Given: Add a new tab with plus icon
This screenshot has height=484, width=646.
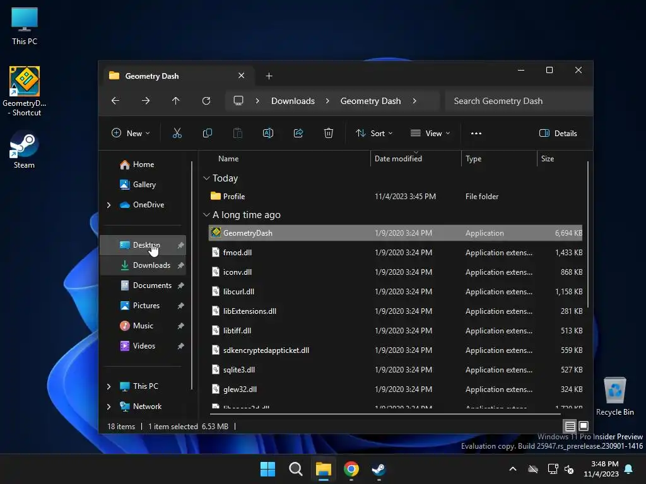Looking at the screenshot, I should click(269, 76).
